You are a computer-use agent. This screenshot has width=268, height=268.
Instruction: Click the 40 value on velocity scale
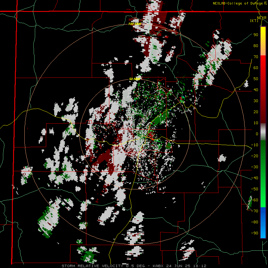pos(256,90)
